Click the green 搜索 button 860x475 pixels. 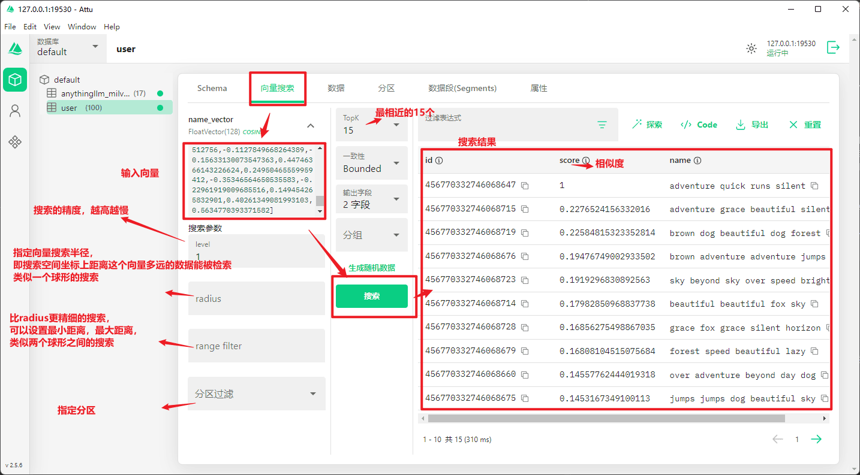click(x=371, y=296)
